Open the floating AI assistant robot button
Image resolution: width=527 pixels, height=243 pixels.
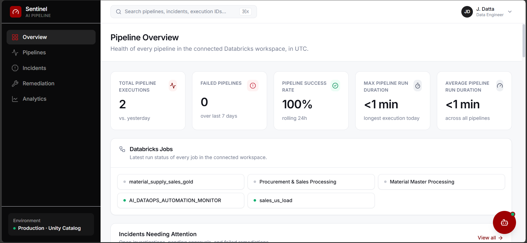(504, 222)
